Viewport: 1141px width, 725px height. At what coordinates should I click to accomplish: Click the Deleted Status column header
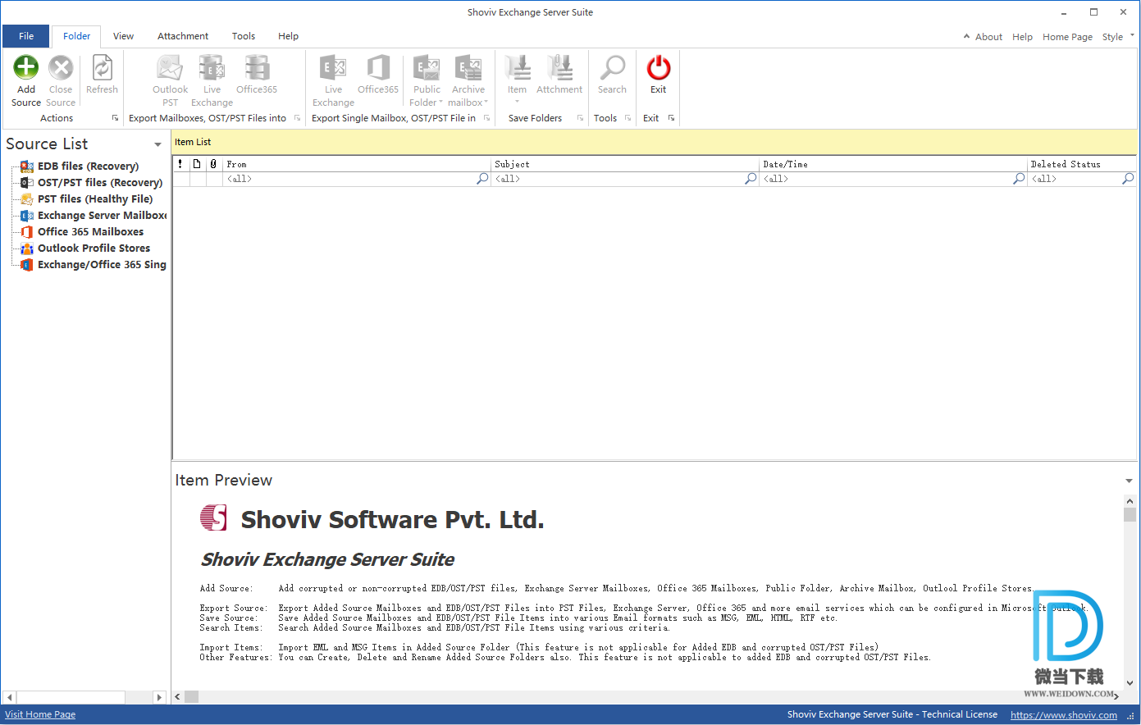(x=1082, y=164)
